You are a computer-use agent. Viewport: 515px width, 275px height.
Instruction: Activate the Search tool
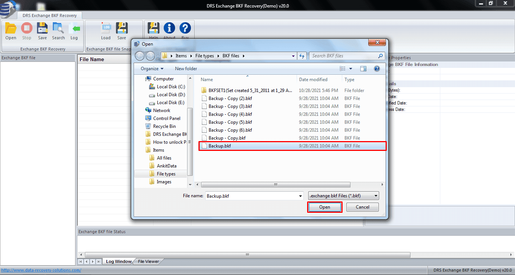pos(58,29)
